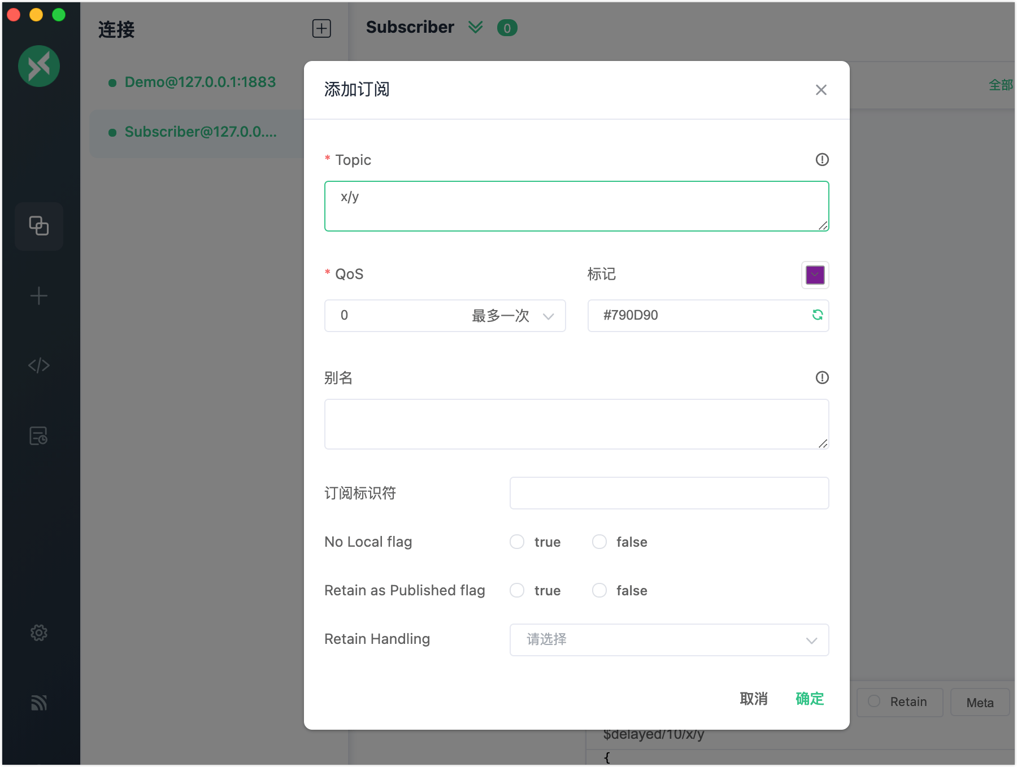This screenshot has width=1017, height=767.
Task: Open the purple 标记 color swatch
Action: (x=814, y=275)
